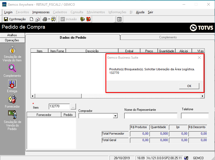Click the envelope document icon in toolbar
215x160 pixels.
tap(37, 19)
